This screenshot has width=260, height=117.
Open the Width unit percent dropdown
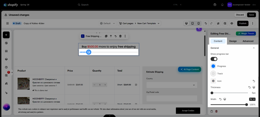(x=252, y=99)
